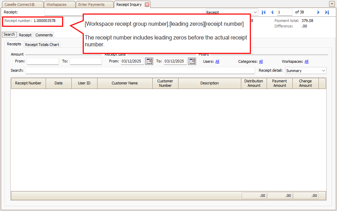Open the Receipt Totals Chart tab
The width and height of the screenshot is (337, 211).
click(42, 45)
